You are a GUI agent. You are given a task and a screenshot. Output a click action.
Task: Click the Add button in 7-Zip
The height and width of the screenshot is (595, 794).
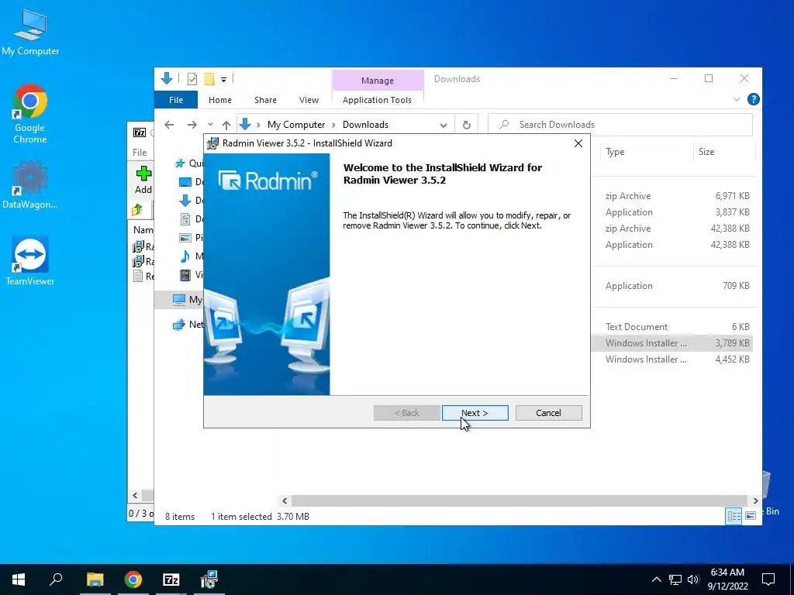pos(143,181)
